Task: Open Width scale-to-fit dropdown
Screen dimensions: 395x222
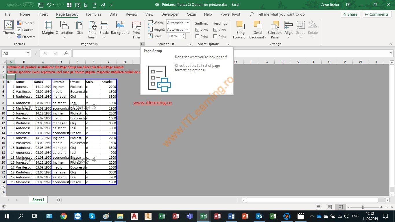Action: pos(188,23)
